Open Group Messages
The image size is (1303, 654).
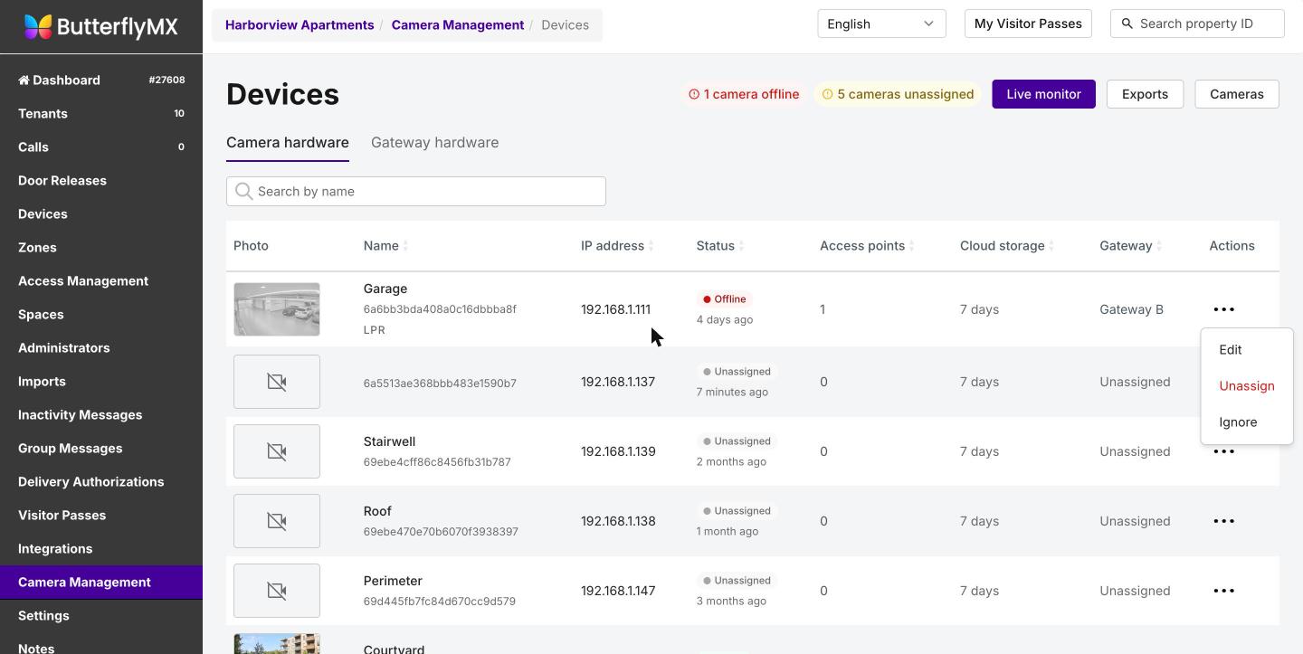pos(101,448)
